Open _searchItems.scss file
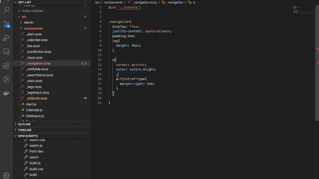This screenshot has height=179, width=319. pos(40,75)
